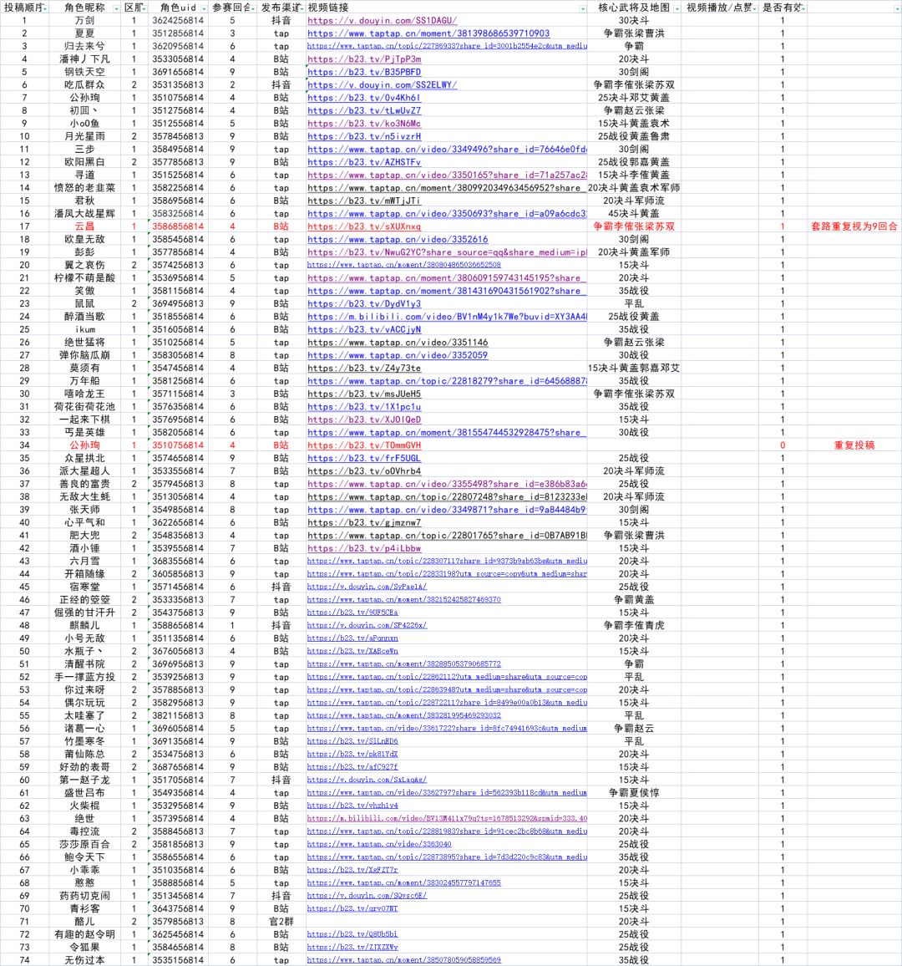The image size is (902, 966).
Task: Open link https://b23.tv/DydV1y3
Action: coord(364,303)
